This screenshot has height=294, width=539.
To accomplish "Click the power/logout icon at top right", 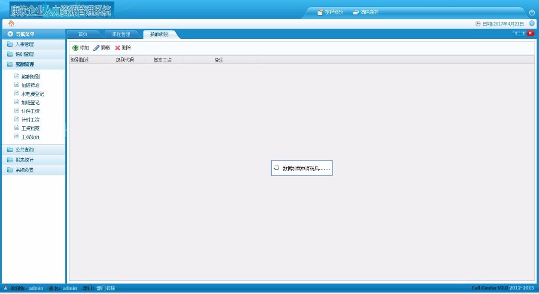I will 532,13.
